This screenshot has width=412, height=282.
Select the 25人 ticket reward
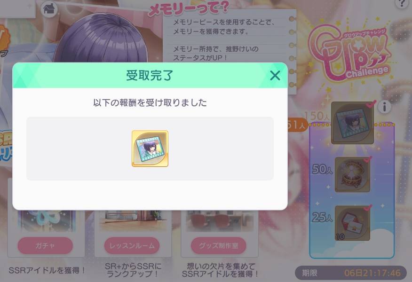[x=352, y=223]
